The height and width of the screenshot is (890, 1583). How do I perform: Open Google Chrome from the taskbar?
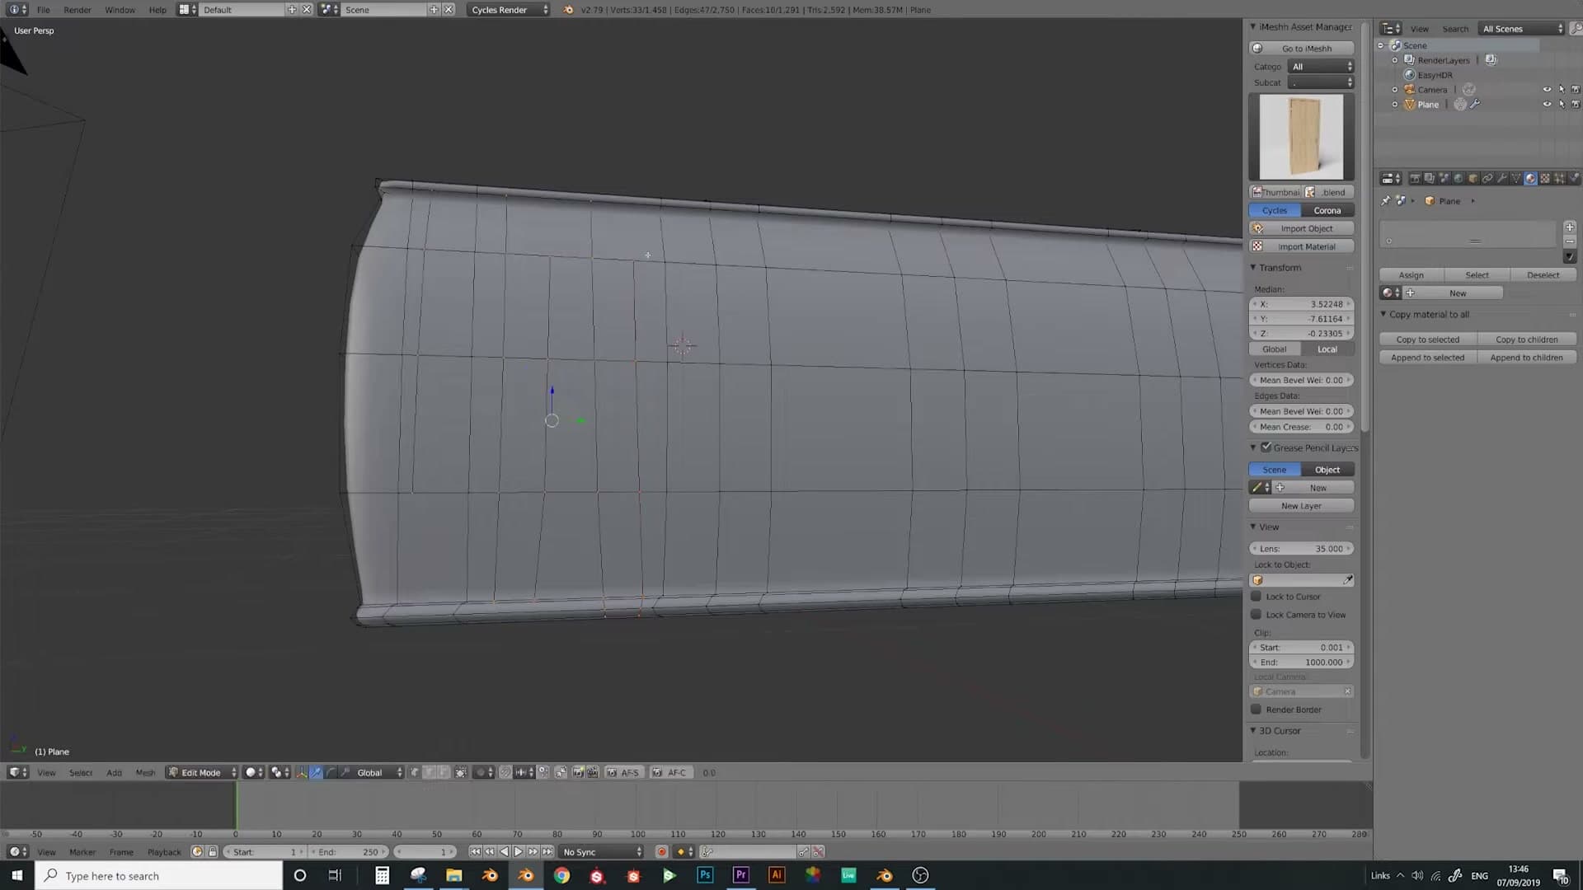coord(561,875)
